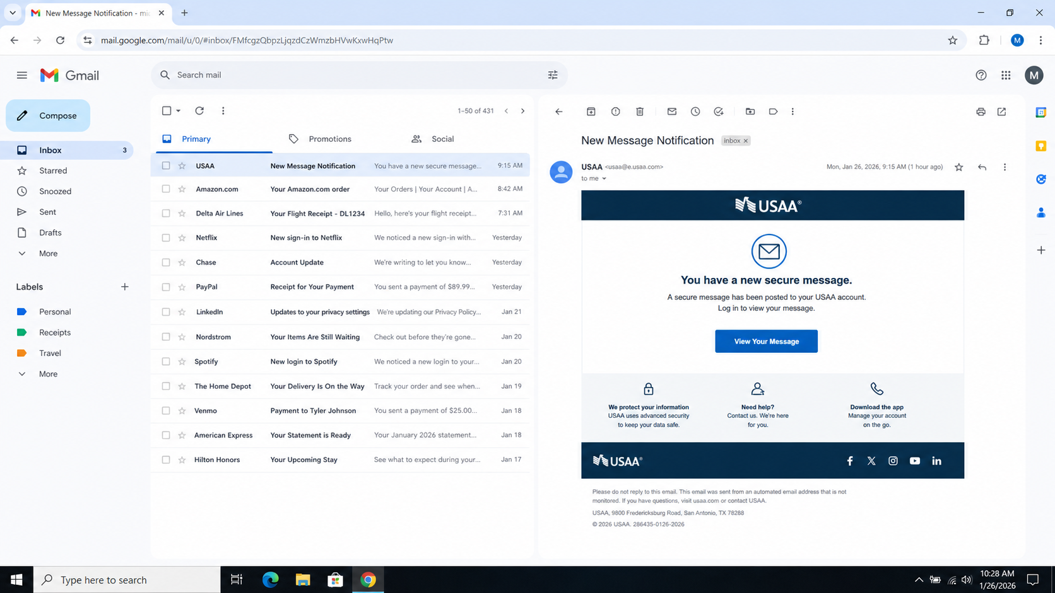Snooze the open email

[695, 112]
